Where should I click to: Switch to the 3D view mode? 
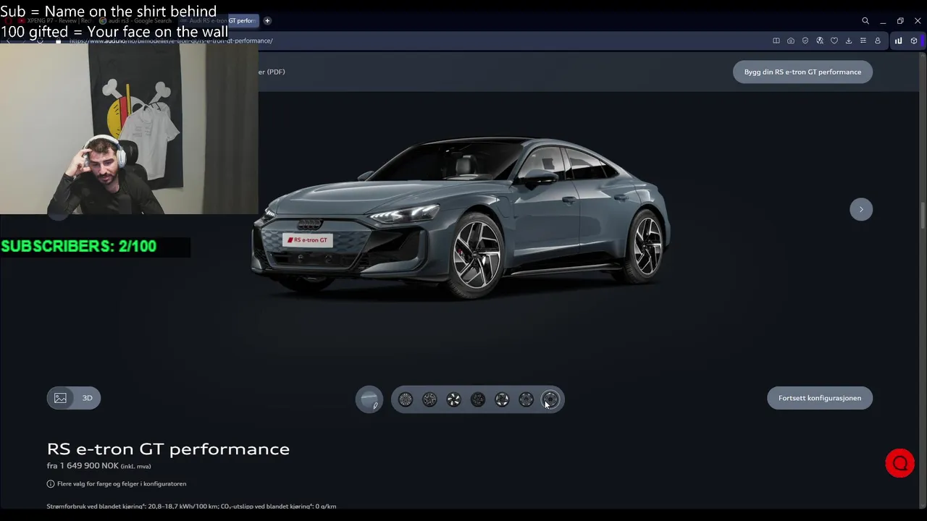click(x=87, y=398)
